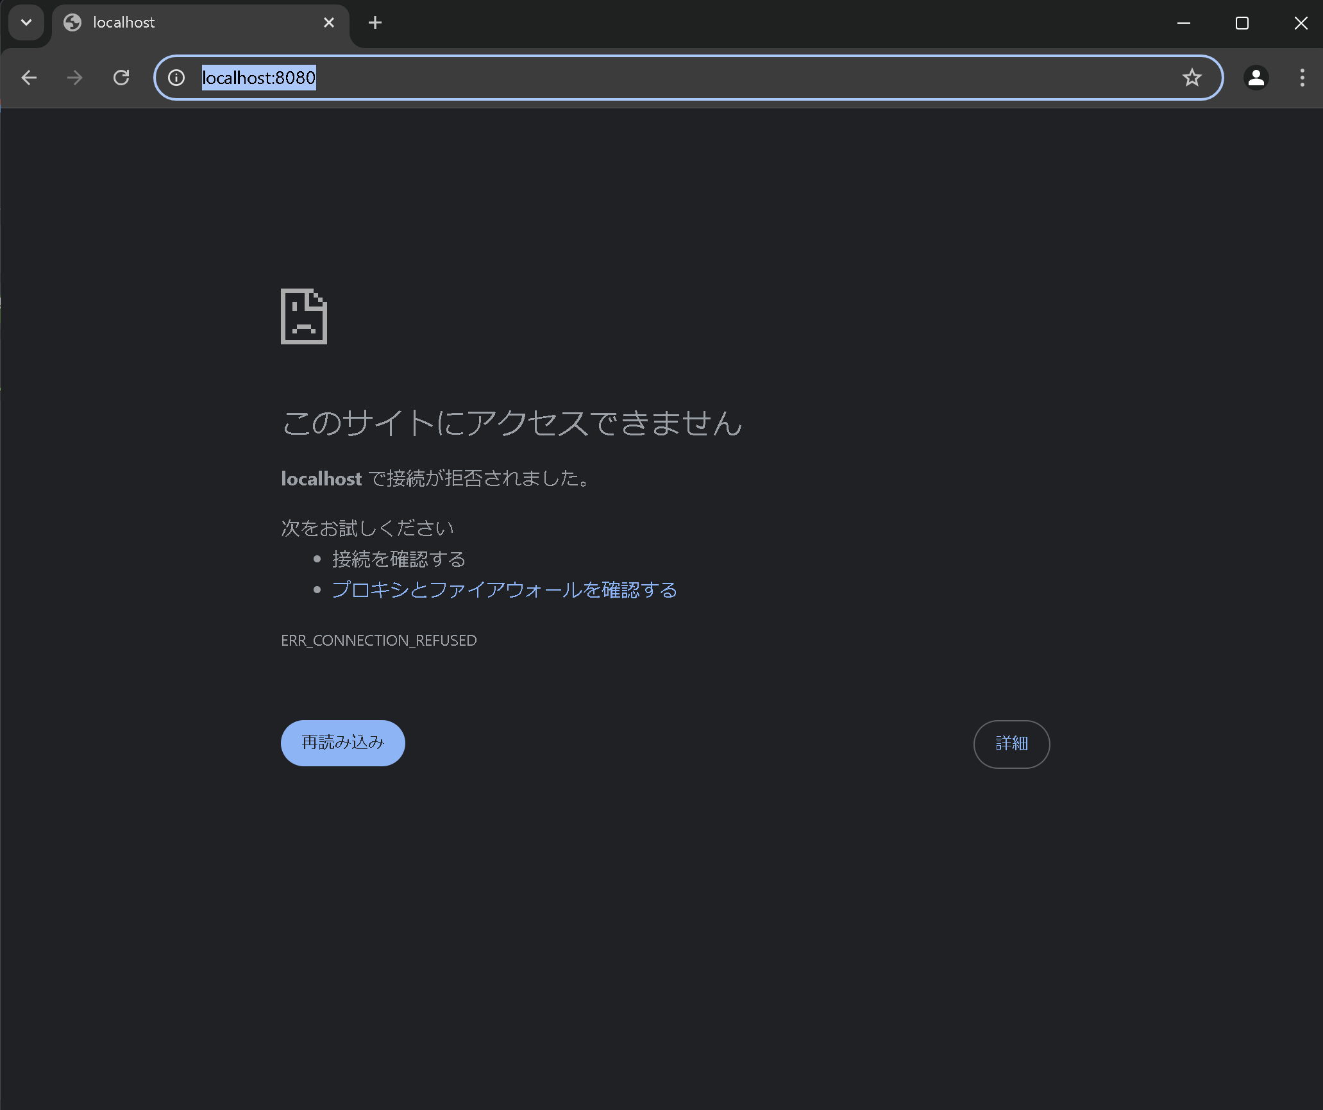Click the 再読み込み reload button
This screenshot has height=1110, width=1323.
[x=342, y=743]
